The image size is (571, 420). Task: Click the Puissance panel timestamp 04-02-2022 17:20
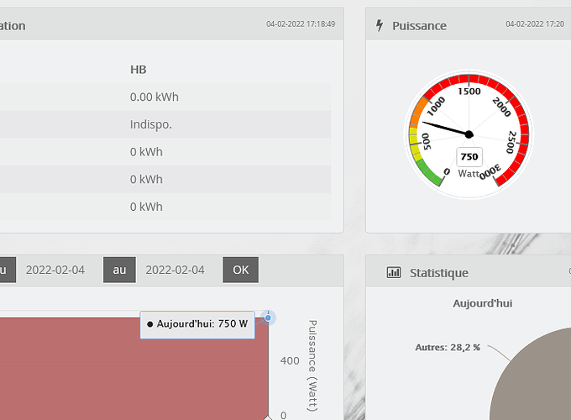tap(535, 24)
